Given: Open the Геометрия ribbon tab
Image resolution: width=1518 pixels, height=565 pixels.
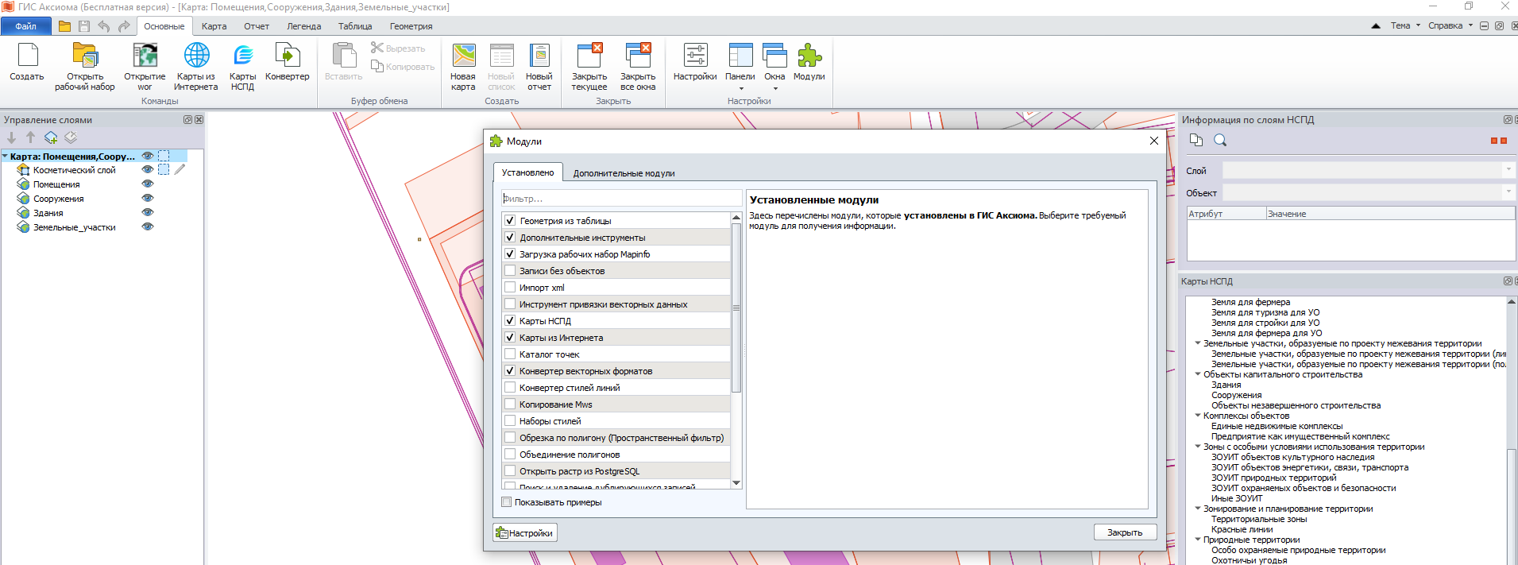Looking at the screenshot, I should point(411,26).
